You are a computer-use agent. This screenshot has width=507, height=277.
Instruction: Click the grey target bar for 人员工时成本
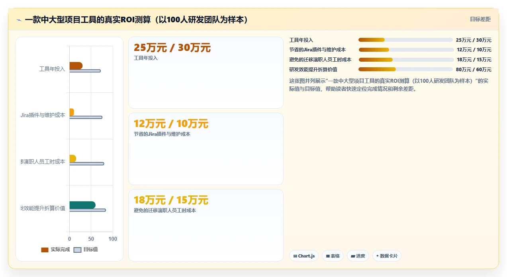click(x=86, y=164)
